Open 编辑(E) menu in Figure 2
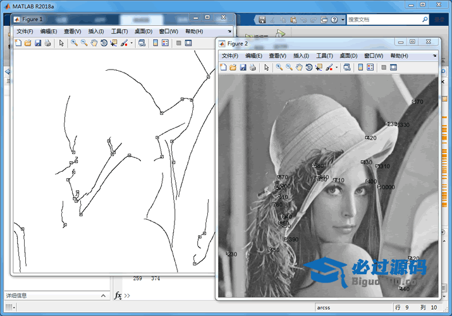Screen dimensions: 452x316 pyautogui.click(x=253, y=56)
